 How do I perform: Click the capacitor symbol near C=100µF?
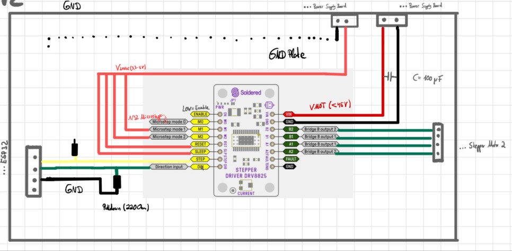point(390,77)
